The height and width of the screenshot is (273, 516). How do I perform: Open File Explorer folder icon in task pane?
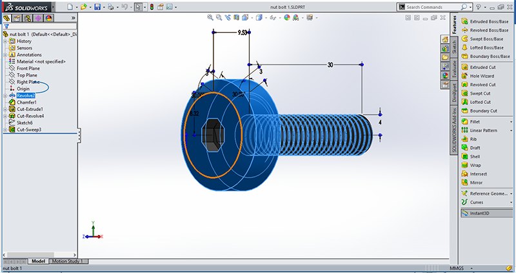(445, 57)
